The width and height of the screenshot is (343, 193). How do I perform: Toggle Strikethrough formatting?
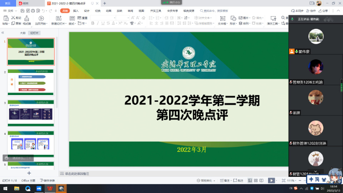point(108,23)
